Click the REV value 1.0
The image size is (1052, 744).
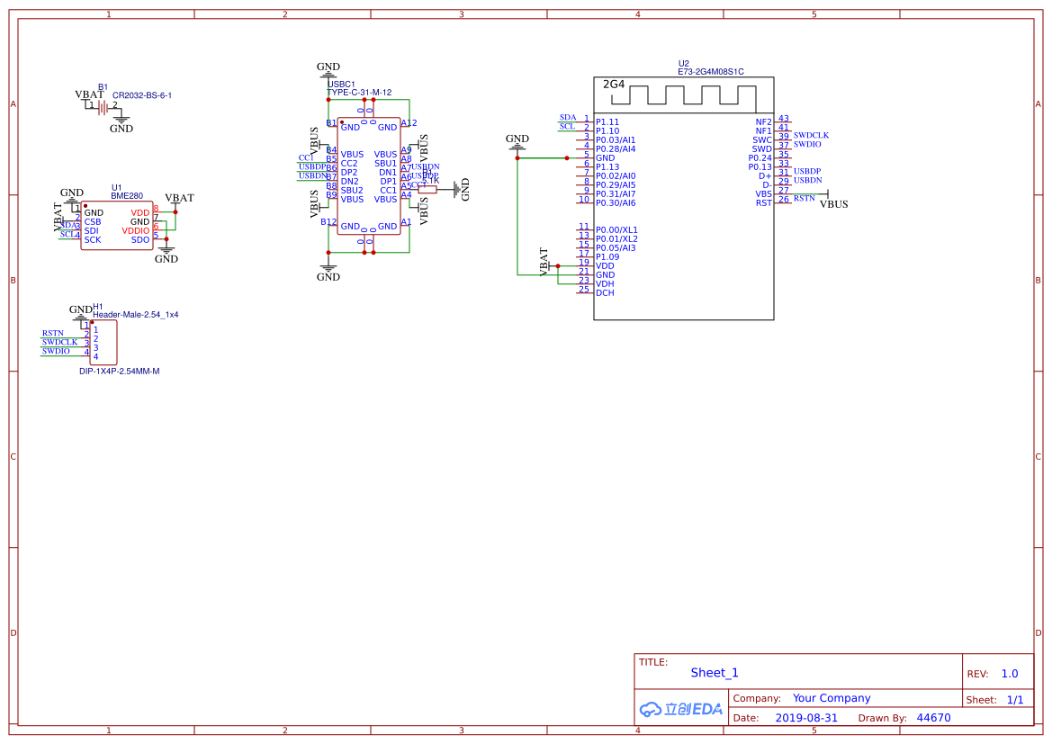[1010, 674]
